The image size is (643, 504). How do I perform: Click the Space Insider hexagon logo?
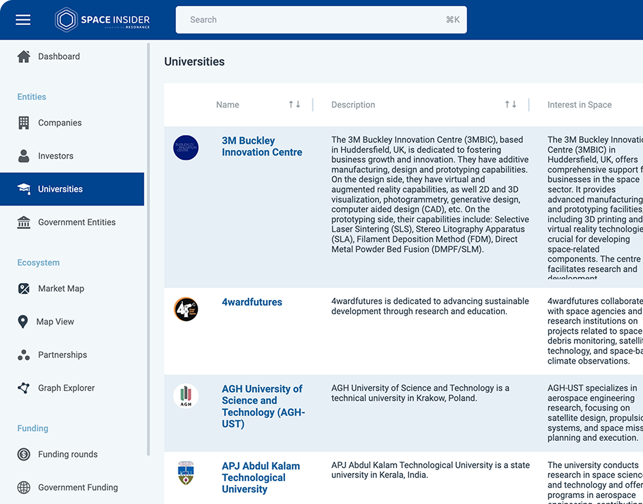point(66,20)
